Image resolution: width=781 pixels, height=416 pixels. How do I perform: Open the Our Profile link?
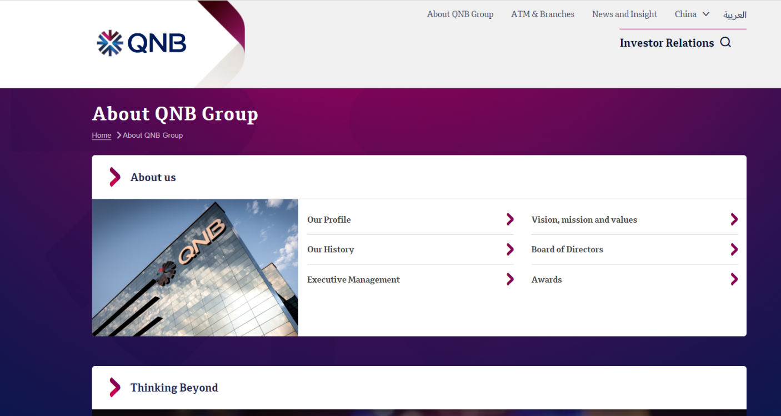pyautogui.click(x=329, y=220)
